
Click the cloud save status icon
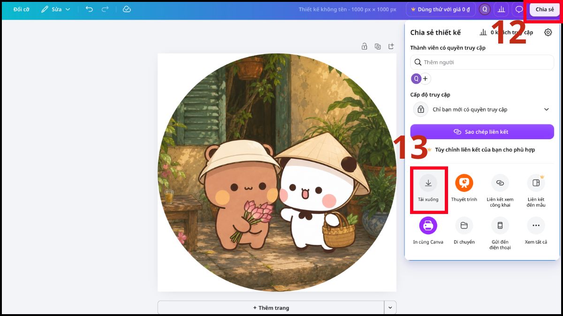pyautogui.click(x=127, y=9)
